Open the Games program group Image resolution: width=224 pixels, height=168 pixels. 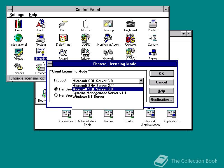coord(109,116)
